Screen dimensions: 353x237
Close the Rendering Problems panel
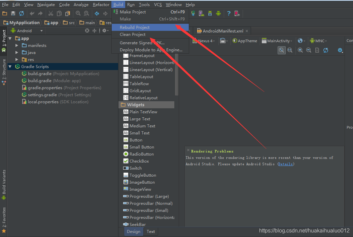[188, 150]
